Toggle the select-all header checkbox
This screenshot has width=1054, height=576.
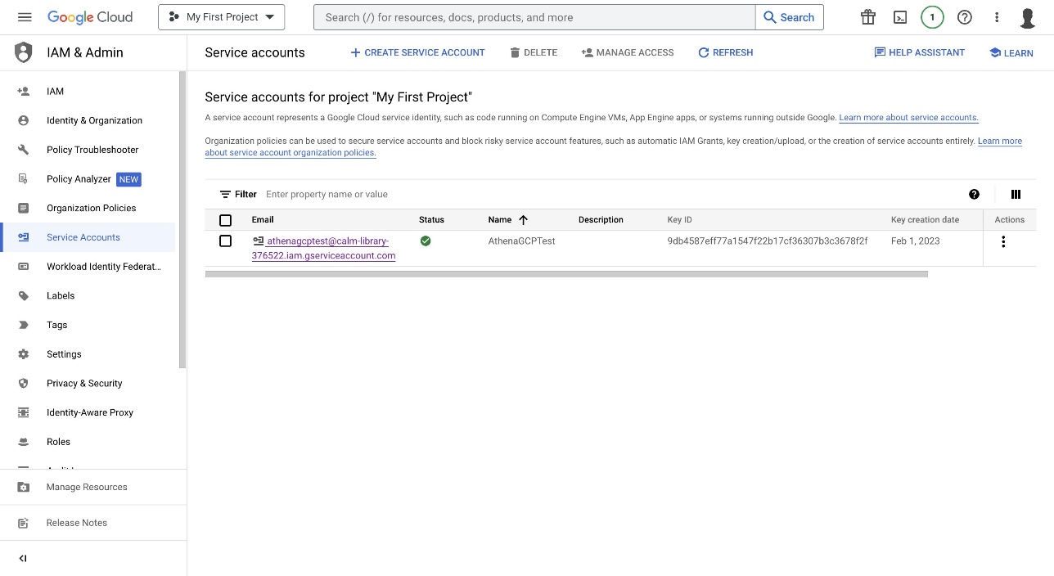pos(226,220)
